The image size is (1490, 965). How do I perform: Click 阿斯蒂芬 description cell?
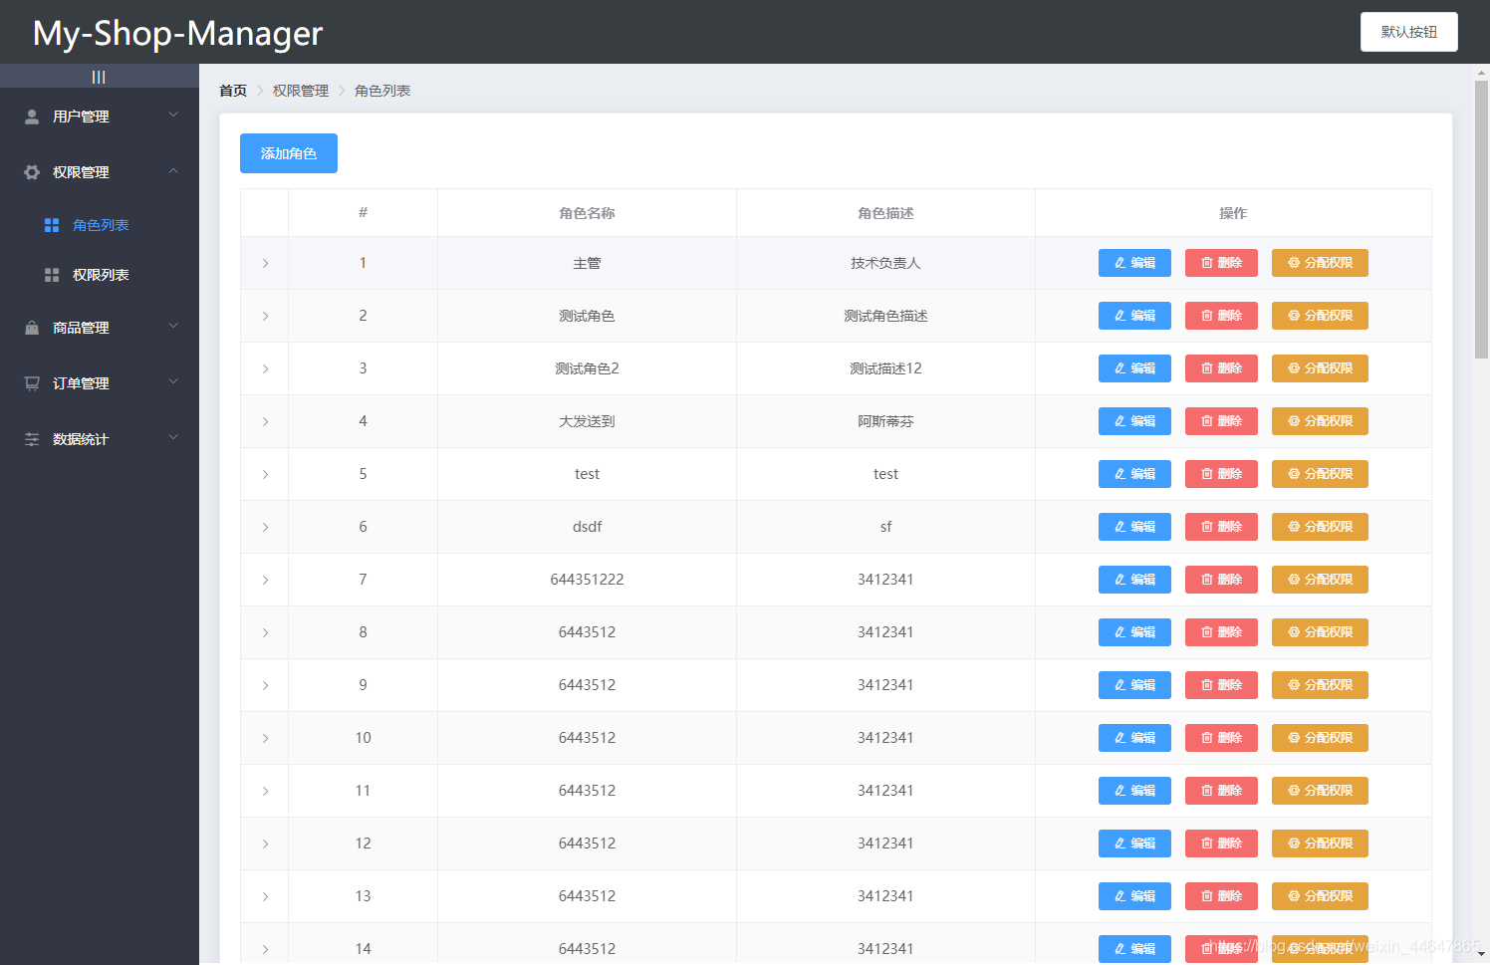point(885,421)
